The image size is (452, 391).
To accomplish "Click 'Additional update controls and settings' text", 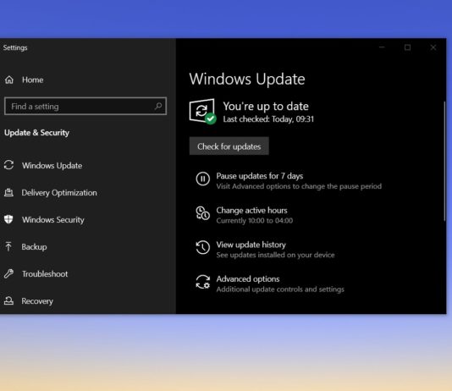I will click(x=280, y=289).
